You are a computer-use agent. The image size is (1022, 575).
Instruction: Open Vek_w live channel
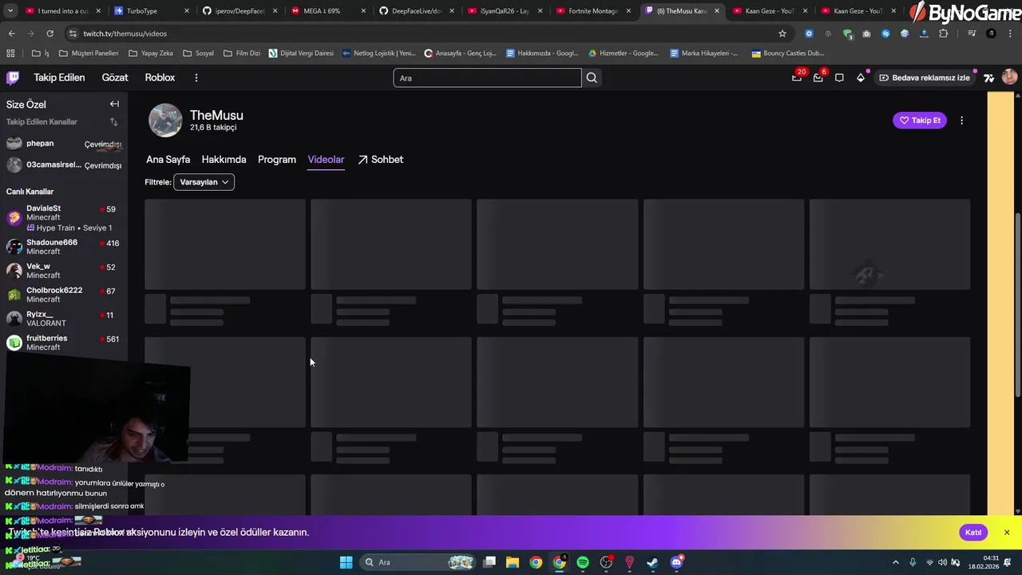[64, 271]
